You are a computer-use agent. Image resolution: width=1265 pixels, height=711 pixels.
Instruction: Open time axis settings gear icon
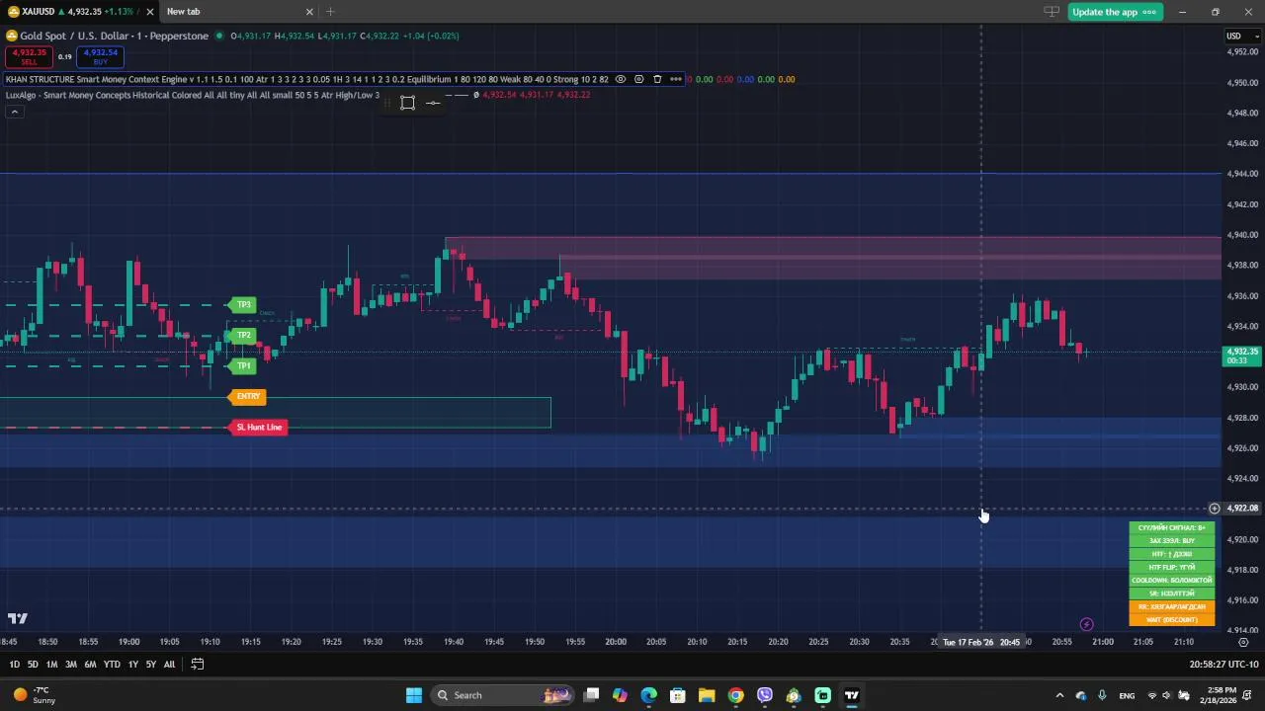(1243, 642)
